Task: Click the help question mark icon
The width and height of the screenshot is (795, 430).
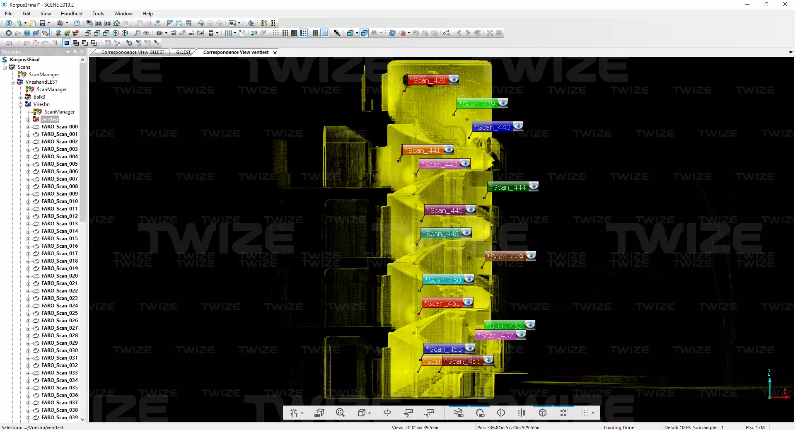Action: click(x=77, y=23)
